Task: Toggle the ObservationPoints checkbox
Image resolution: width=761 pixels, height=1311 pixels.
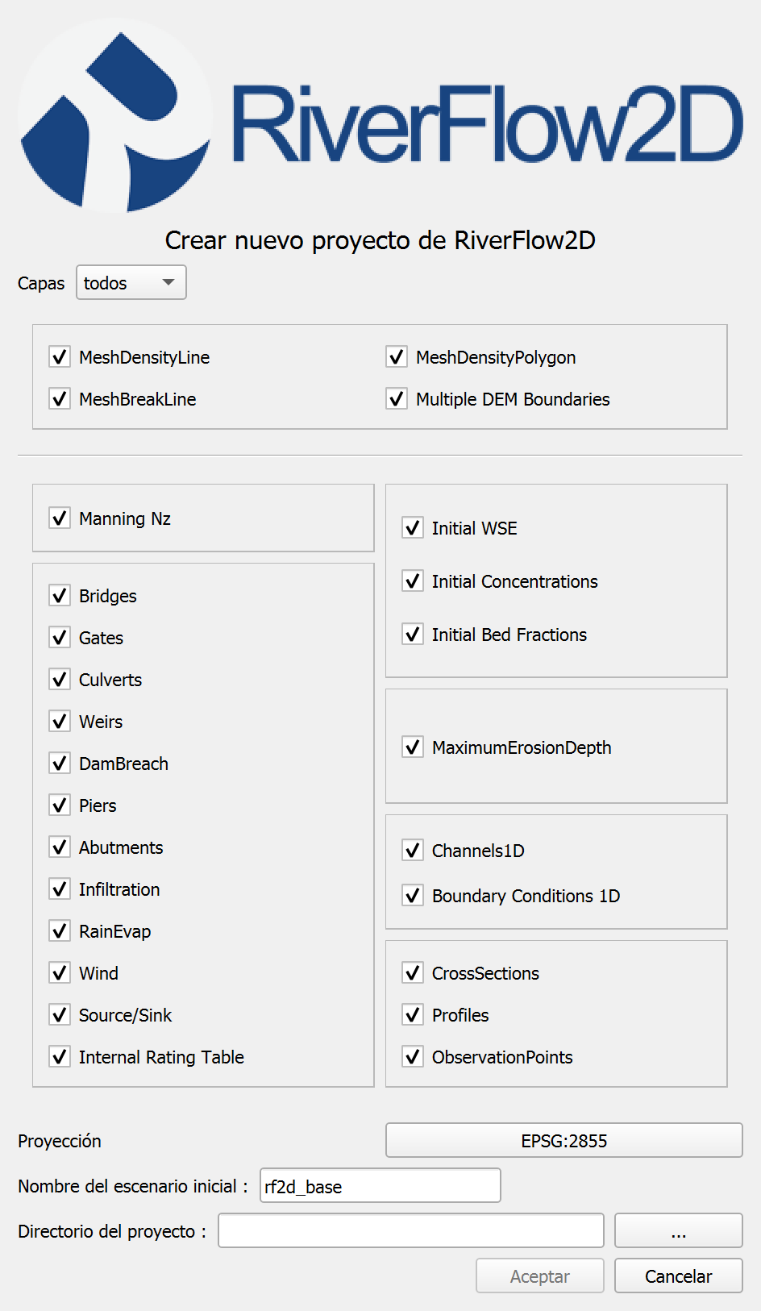Action: click(x=413, y=1056)
